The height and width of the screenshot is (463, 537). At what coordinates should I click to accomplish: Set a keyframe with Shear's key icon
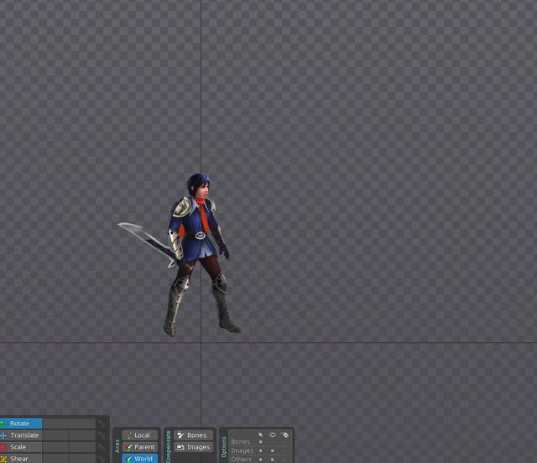click(102, 459)
